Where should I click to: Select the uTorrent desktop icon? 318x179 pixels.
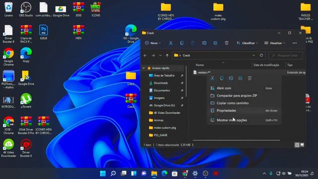click(26, 100)
